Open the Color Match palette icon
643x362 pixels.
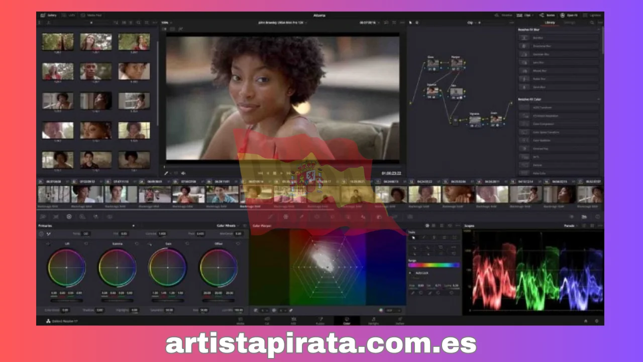tap(56, 217)
